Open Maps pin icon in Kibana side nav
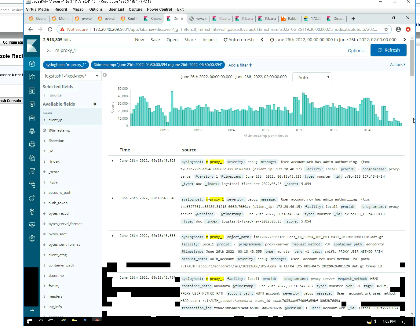Image resolution: width=420 pixels, height=326 pixels. [x=32, y=131]
